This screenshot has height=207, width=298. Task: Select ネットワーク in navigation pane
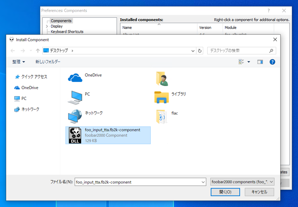[27, 109]
